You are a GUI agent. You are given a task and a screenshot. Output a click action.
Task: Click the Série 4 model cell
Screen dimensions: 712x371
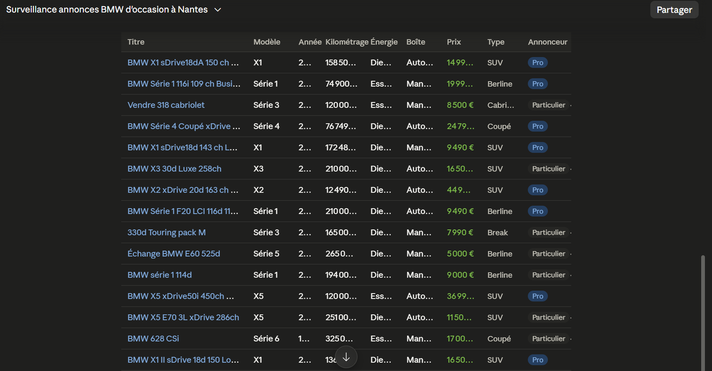coord(266,126)
